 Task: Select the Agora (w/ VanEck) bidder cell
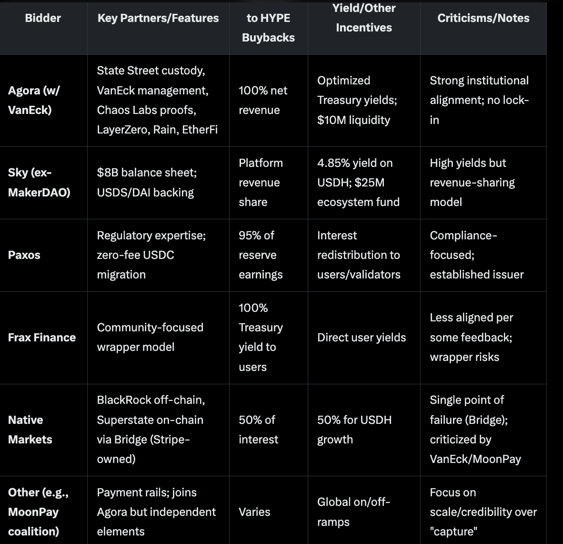(x=34, y=100)
